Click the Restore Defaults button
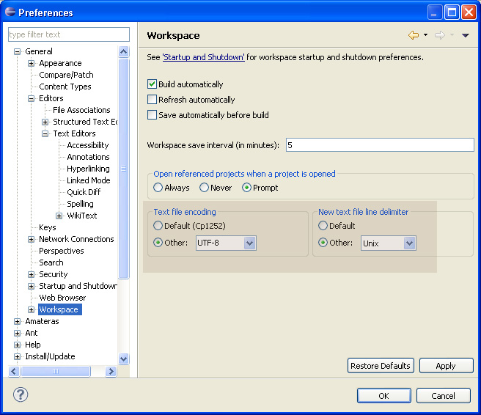 [380, 366]
